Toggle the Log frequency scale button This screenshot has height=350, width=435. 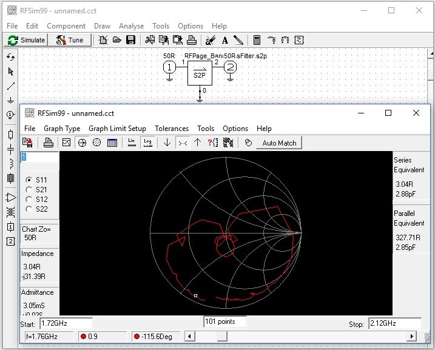pos(147,143)
